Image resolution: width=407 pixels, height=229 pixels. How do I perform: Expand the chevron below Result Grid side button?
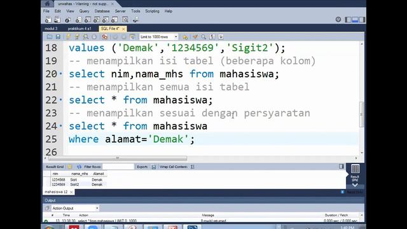355,185
